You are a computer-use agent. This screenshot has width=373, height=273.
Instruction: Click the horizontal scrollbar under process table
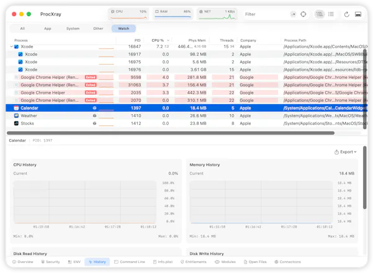[171, 133]
